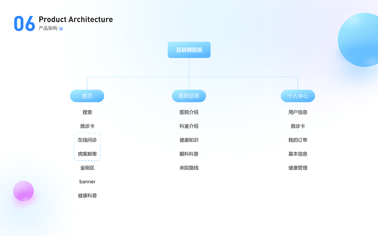378x236 pixels.
Task: Click the 在线问诊 item
Action: (x=87, y=140)
